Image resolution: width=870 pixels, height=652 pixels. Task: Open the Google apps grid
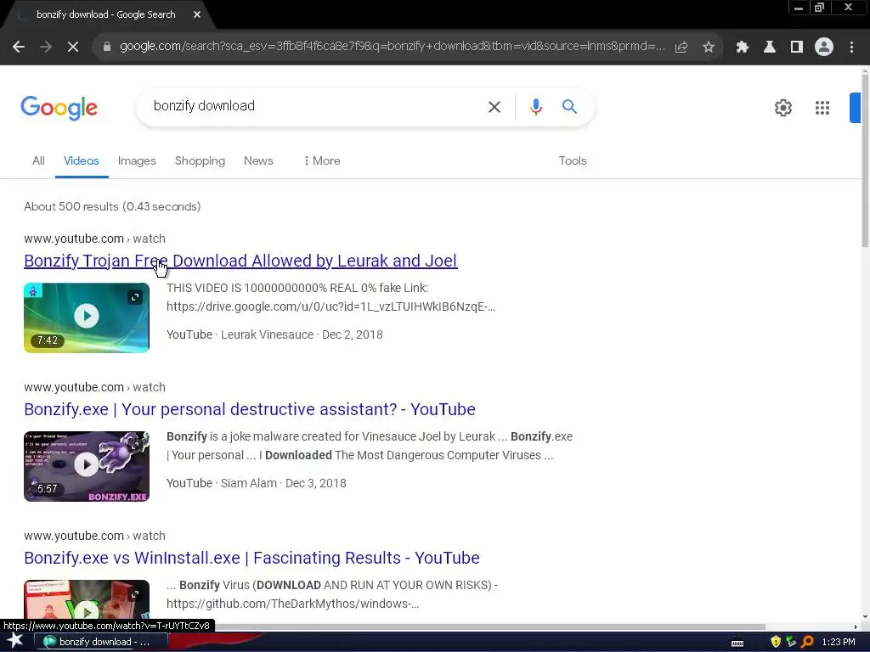pyautogui.click(x=822, y=108)
